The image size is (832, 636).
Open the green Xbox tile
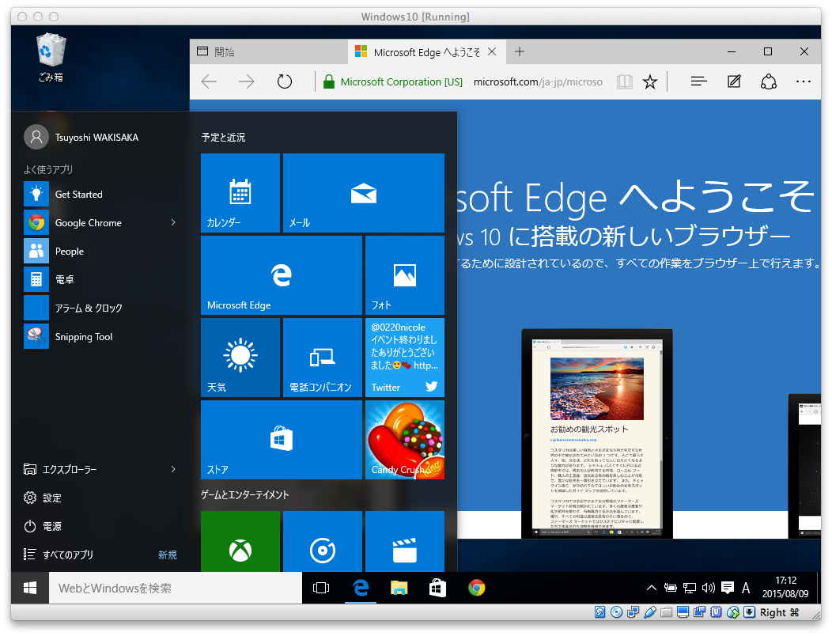(x=240, y=542)
